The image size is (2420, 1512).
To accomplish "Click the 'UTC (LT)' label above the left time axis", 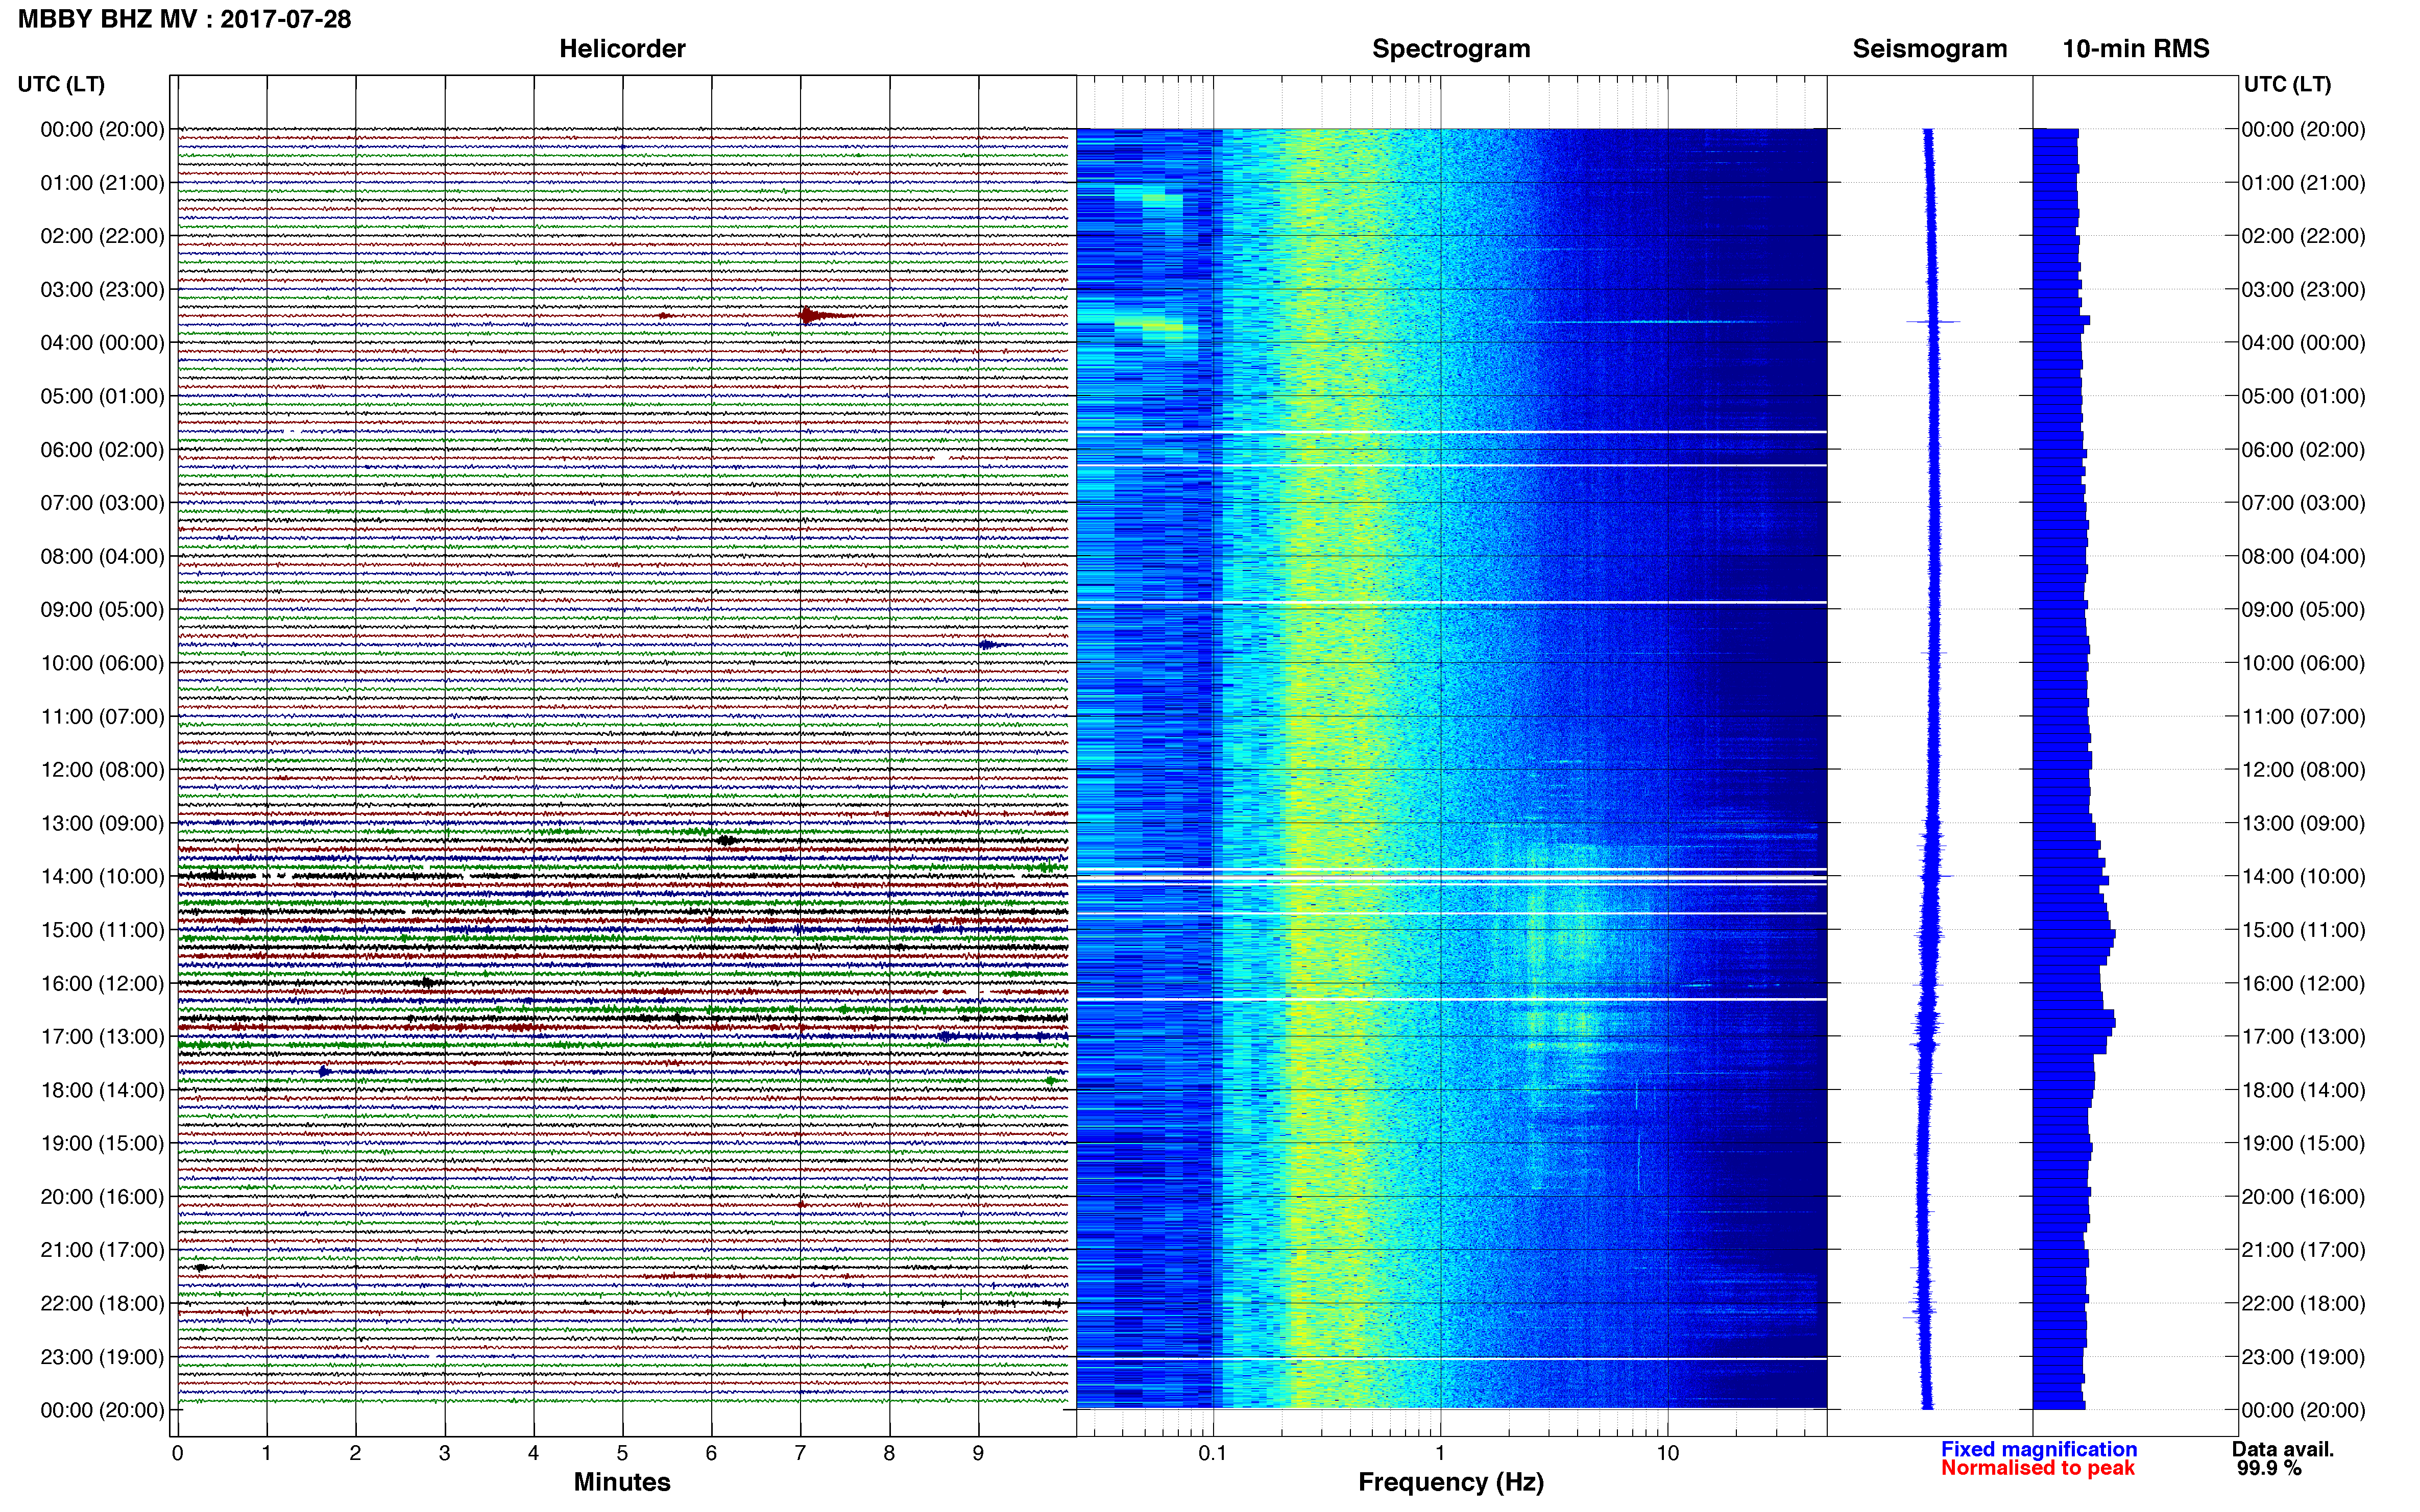I will (61, 84).
